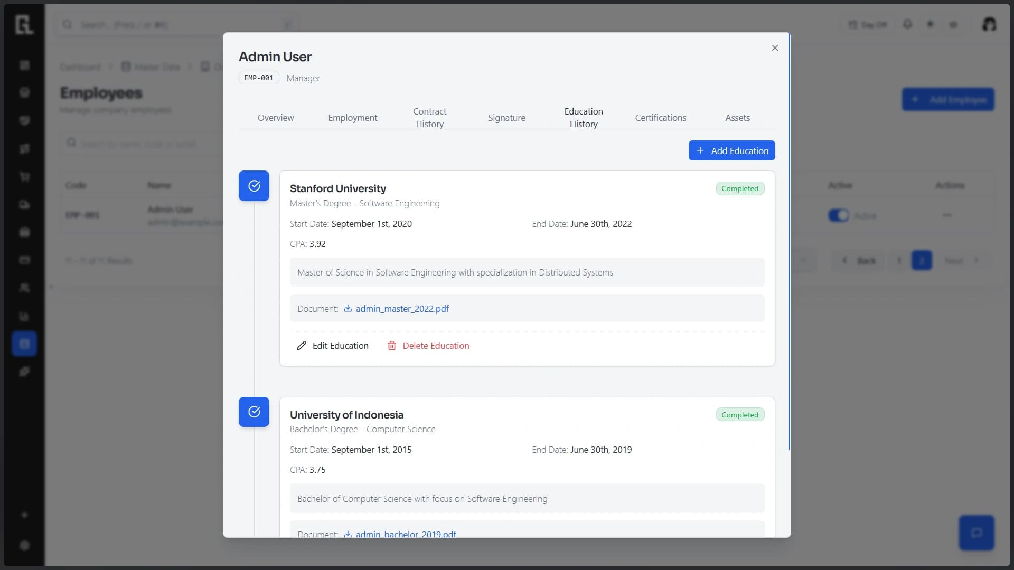Open the settings gear at sidebar bottom
This screenshot has height=570, width=1014.
pyautogui.click(x=24, y=545)
